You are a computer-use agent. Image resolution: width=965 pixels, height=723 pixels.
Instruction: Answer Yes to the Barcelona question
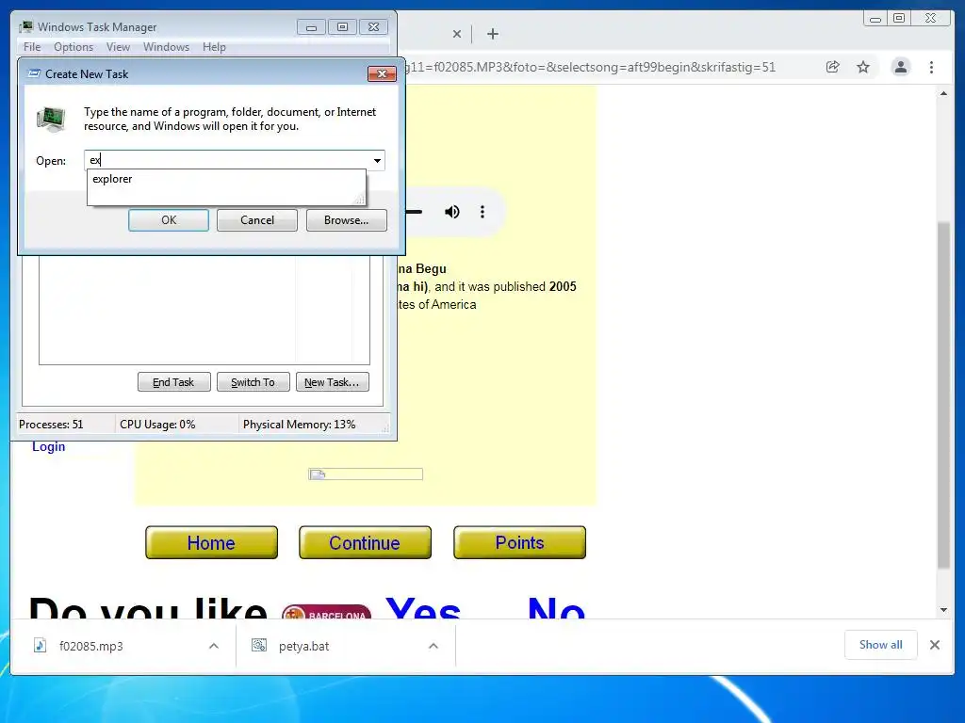point(423,607)
